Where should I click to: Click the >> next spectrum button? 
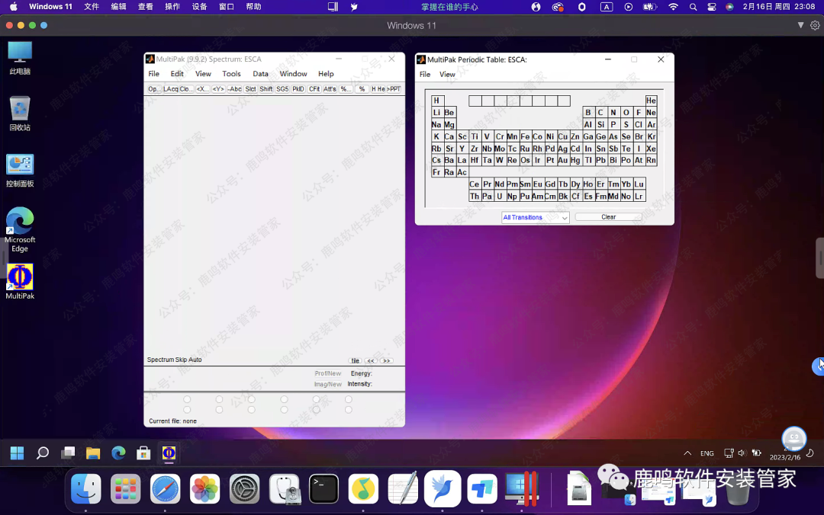pos(386,360)
